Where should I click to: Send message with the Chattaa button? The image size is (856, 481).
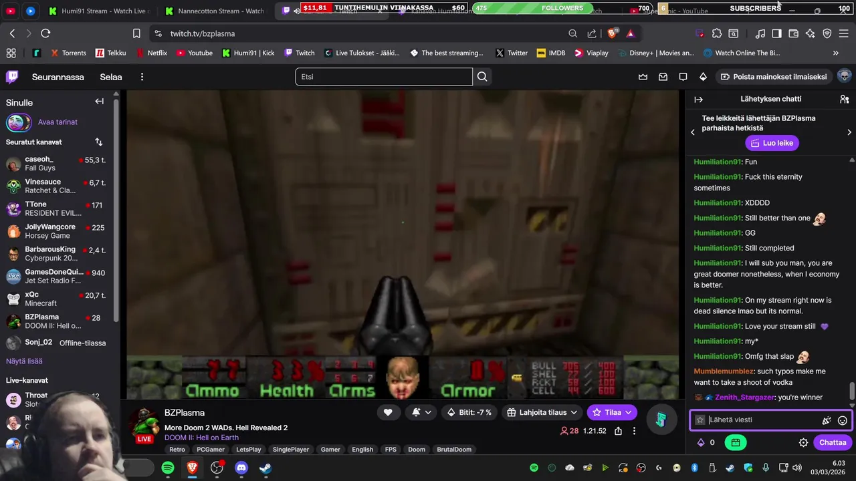point(833,442)
